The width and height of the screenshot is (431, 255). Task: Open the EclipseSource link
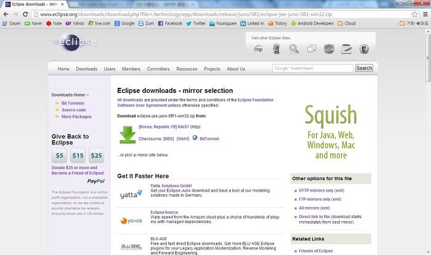click(164, 212)
